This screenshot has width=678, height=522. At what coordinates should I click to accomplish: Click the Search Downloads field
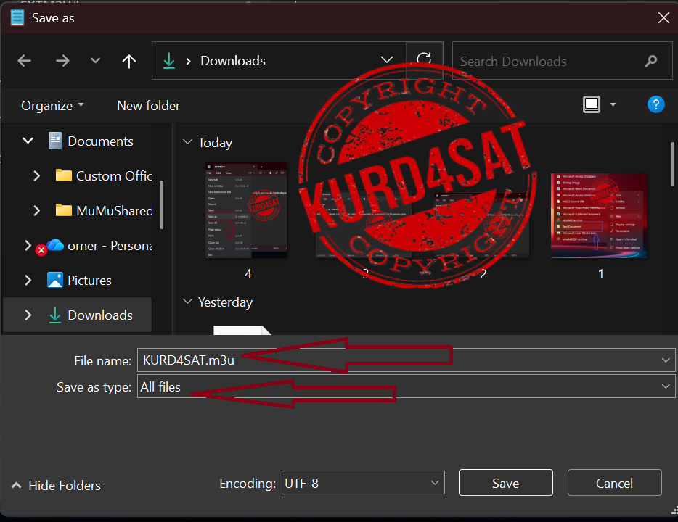[x=562, y=61]
